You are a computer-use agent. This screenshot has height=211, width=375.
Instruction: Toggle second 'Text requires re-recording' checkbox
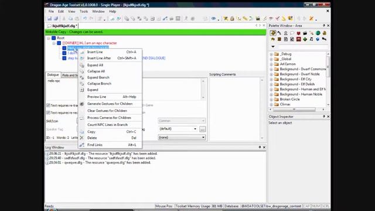48,113
